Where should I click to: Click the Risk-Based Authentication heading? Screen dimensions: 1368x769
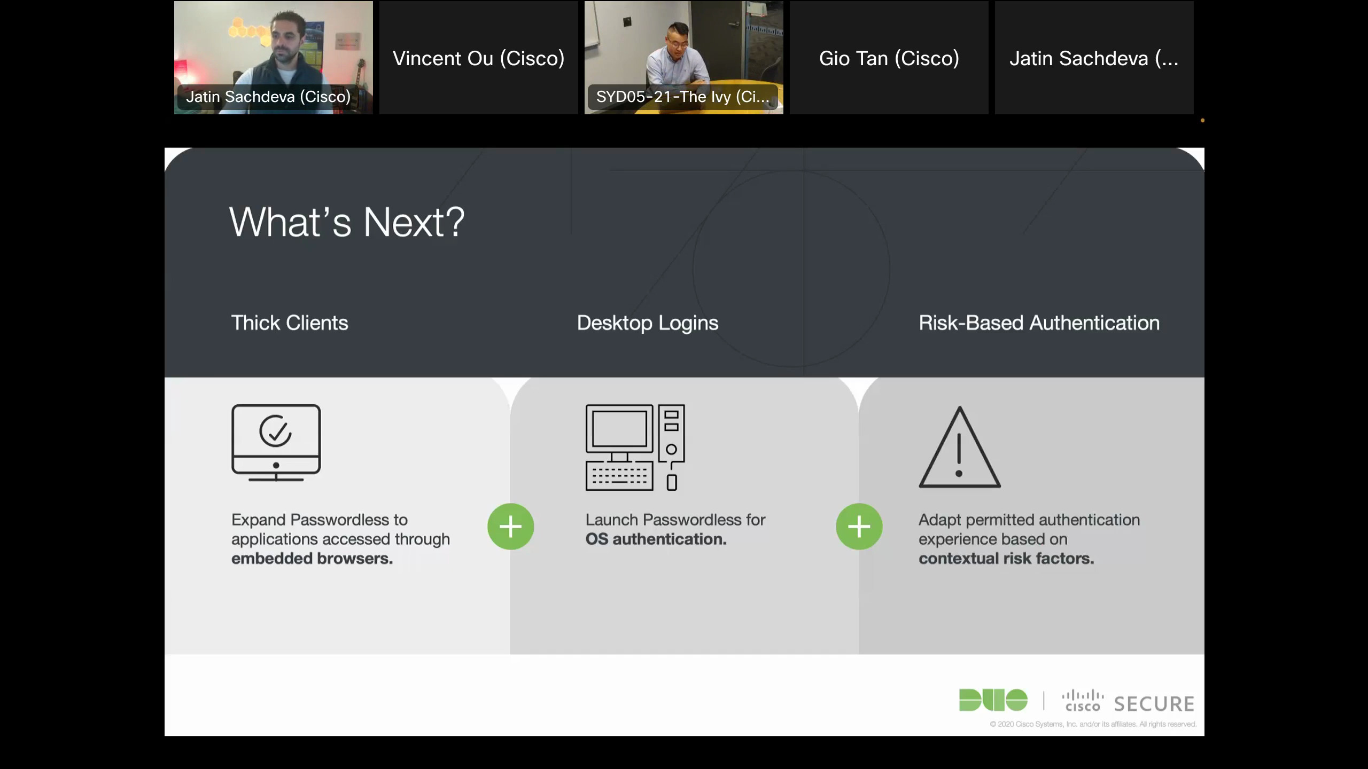(1038, 323)
